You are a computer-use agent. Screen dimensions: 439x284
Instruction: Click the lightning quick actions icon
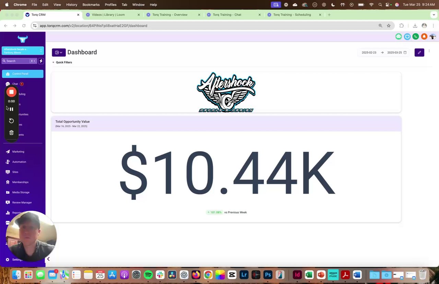(x=41, y=61)
